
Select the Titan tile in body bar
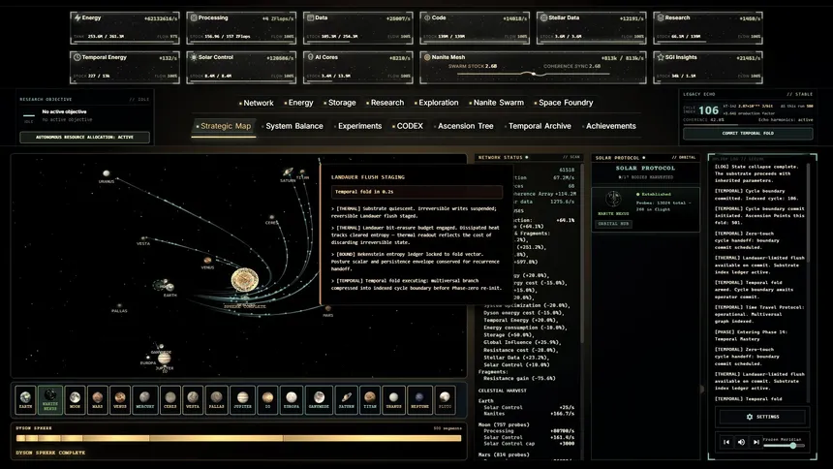pos(370,400)
